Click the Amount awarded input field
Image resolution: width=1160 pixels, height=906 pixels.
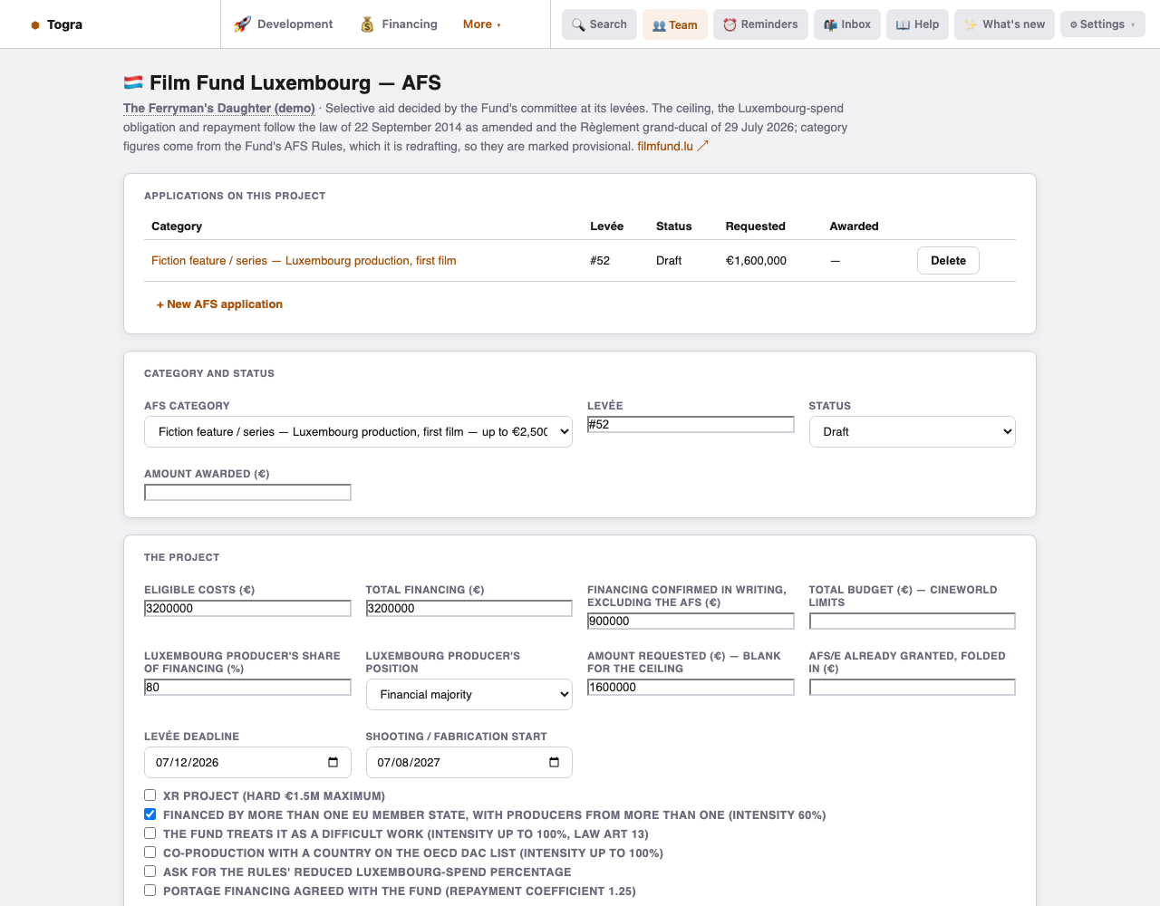pos(247,493)
